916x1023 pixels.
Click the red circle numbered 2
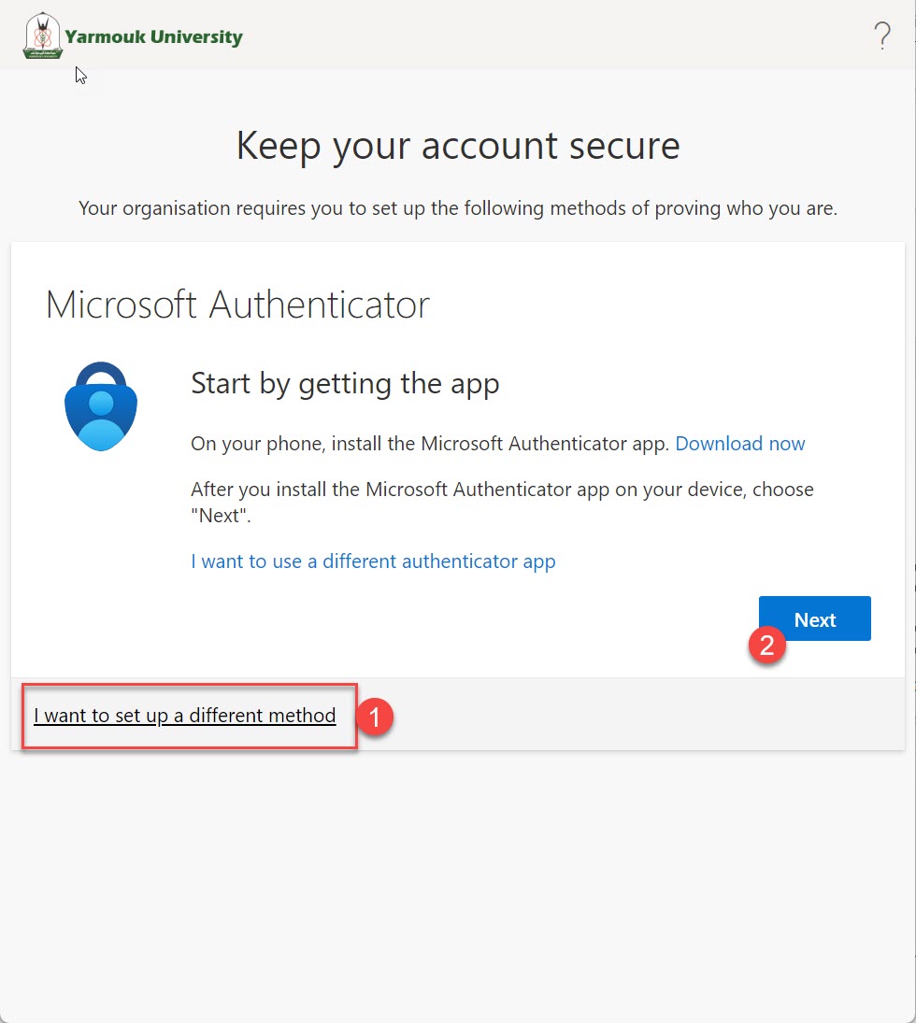[x=767, y=646]
